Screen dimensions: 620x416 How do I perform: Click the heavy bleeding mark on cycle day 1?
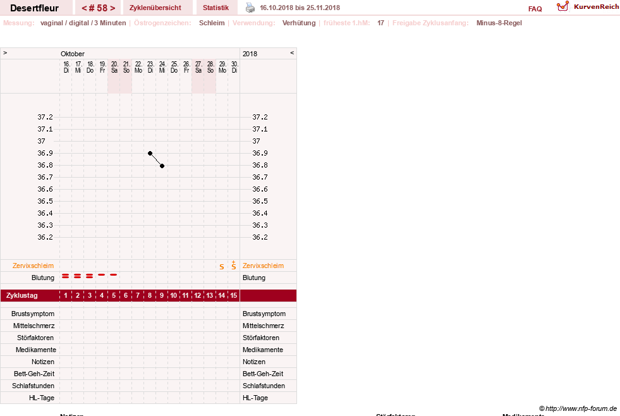[66, 276]
